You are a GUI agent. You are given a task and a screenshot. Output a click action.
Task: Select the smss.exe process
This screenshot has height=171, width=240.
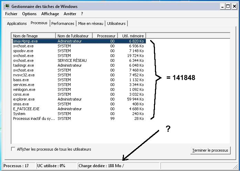point(79,104)
